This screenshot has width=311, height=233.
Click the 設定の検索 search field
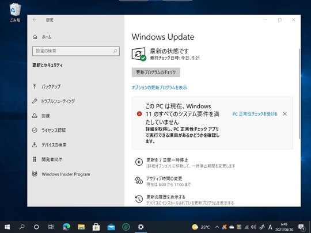click(76, 51)
